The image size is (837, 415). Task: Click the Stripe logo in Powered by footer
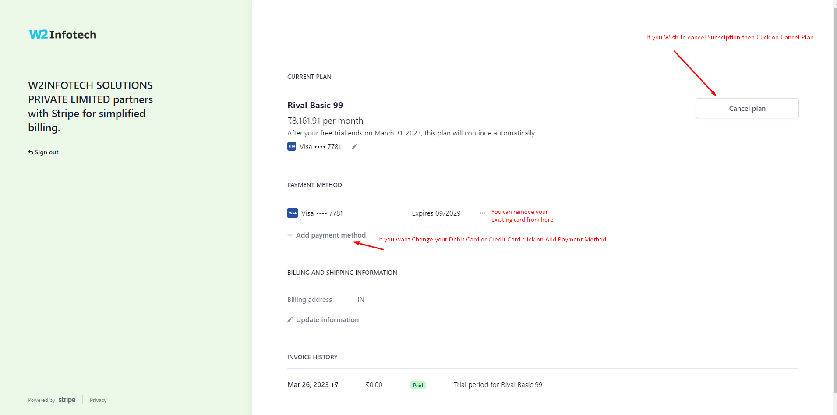(x=67, y=400)
